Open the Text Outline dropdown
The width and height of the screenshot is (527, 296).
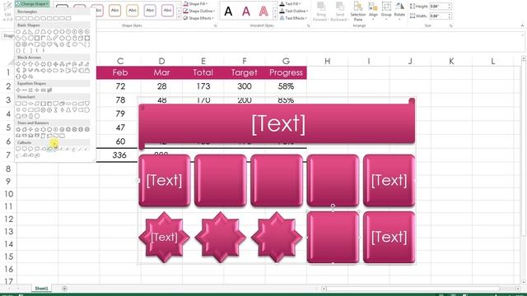click(x=294, y=11)
